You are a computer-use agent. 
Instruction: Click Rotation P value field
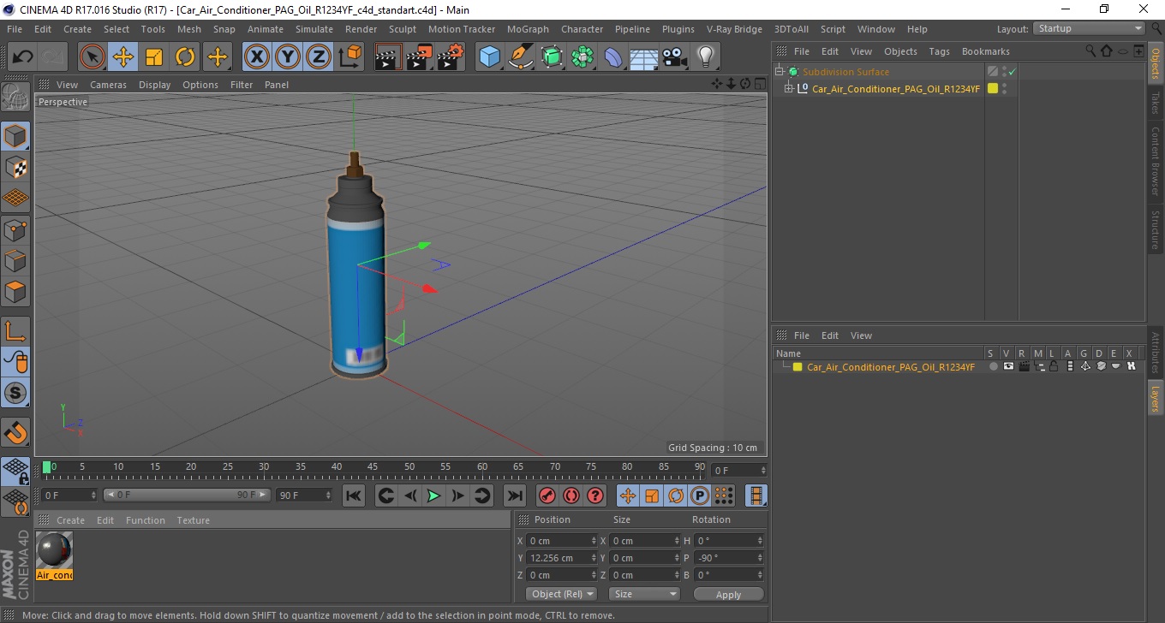click(x=728, y=558)
